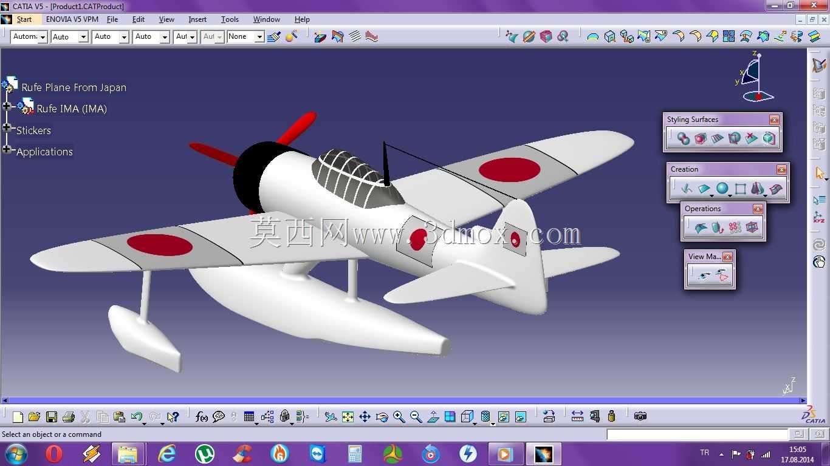The height and width of the screenshot is (466, 830).
Task: Select the 'Stickers' tree item
Action: (33, 130)
